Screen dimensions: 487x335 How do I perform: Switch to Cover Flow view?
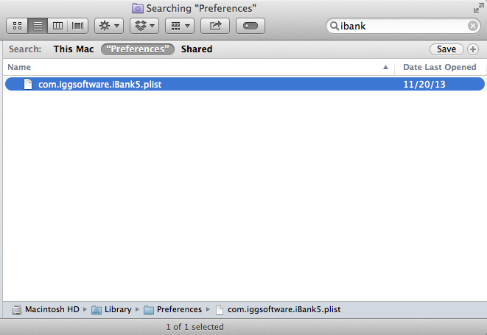pyautogui.click(x=77, y=26)
